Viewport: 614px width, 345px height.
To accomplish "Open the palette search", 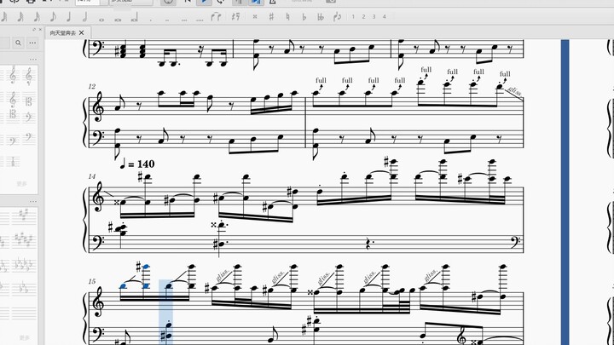I will [18, 43].
